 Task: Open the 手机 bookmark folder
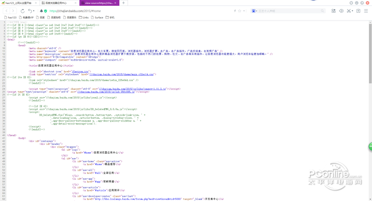[110, 18]
